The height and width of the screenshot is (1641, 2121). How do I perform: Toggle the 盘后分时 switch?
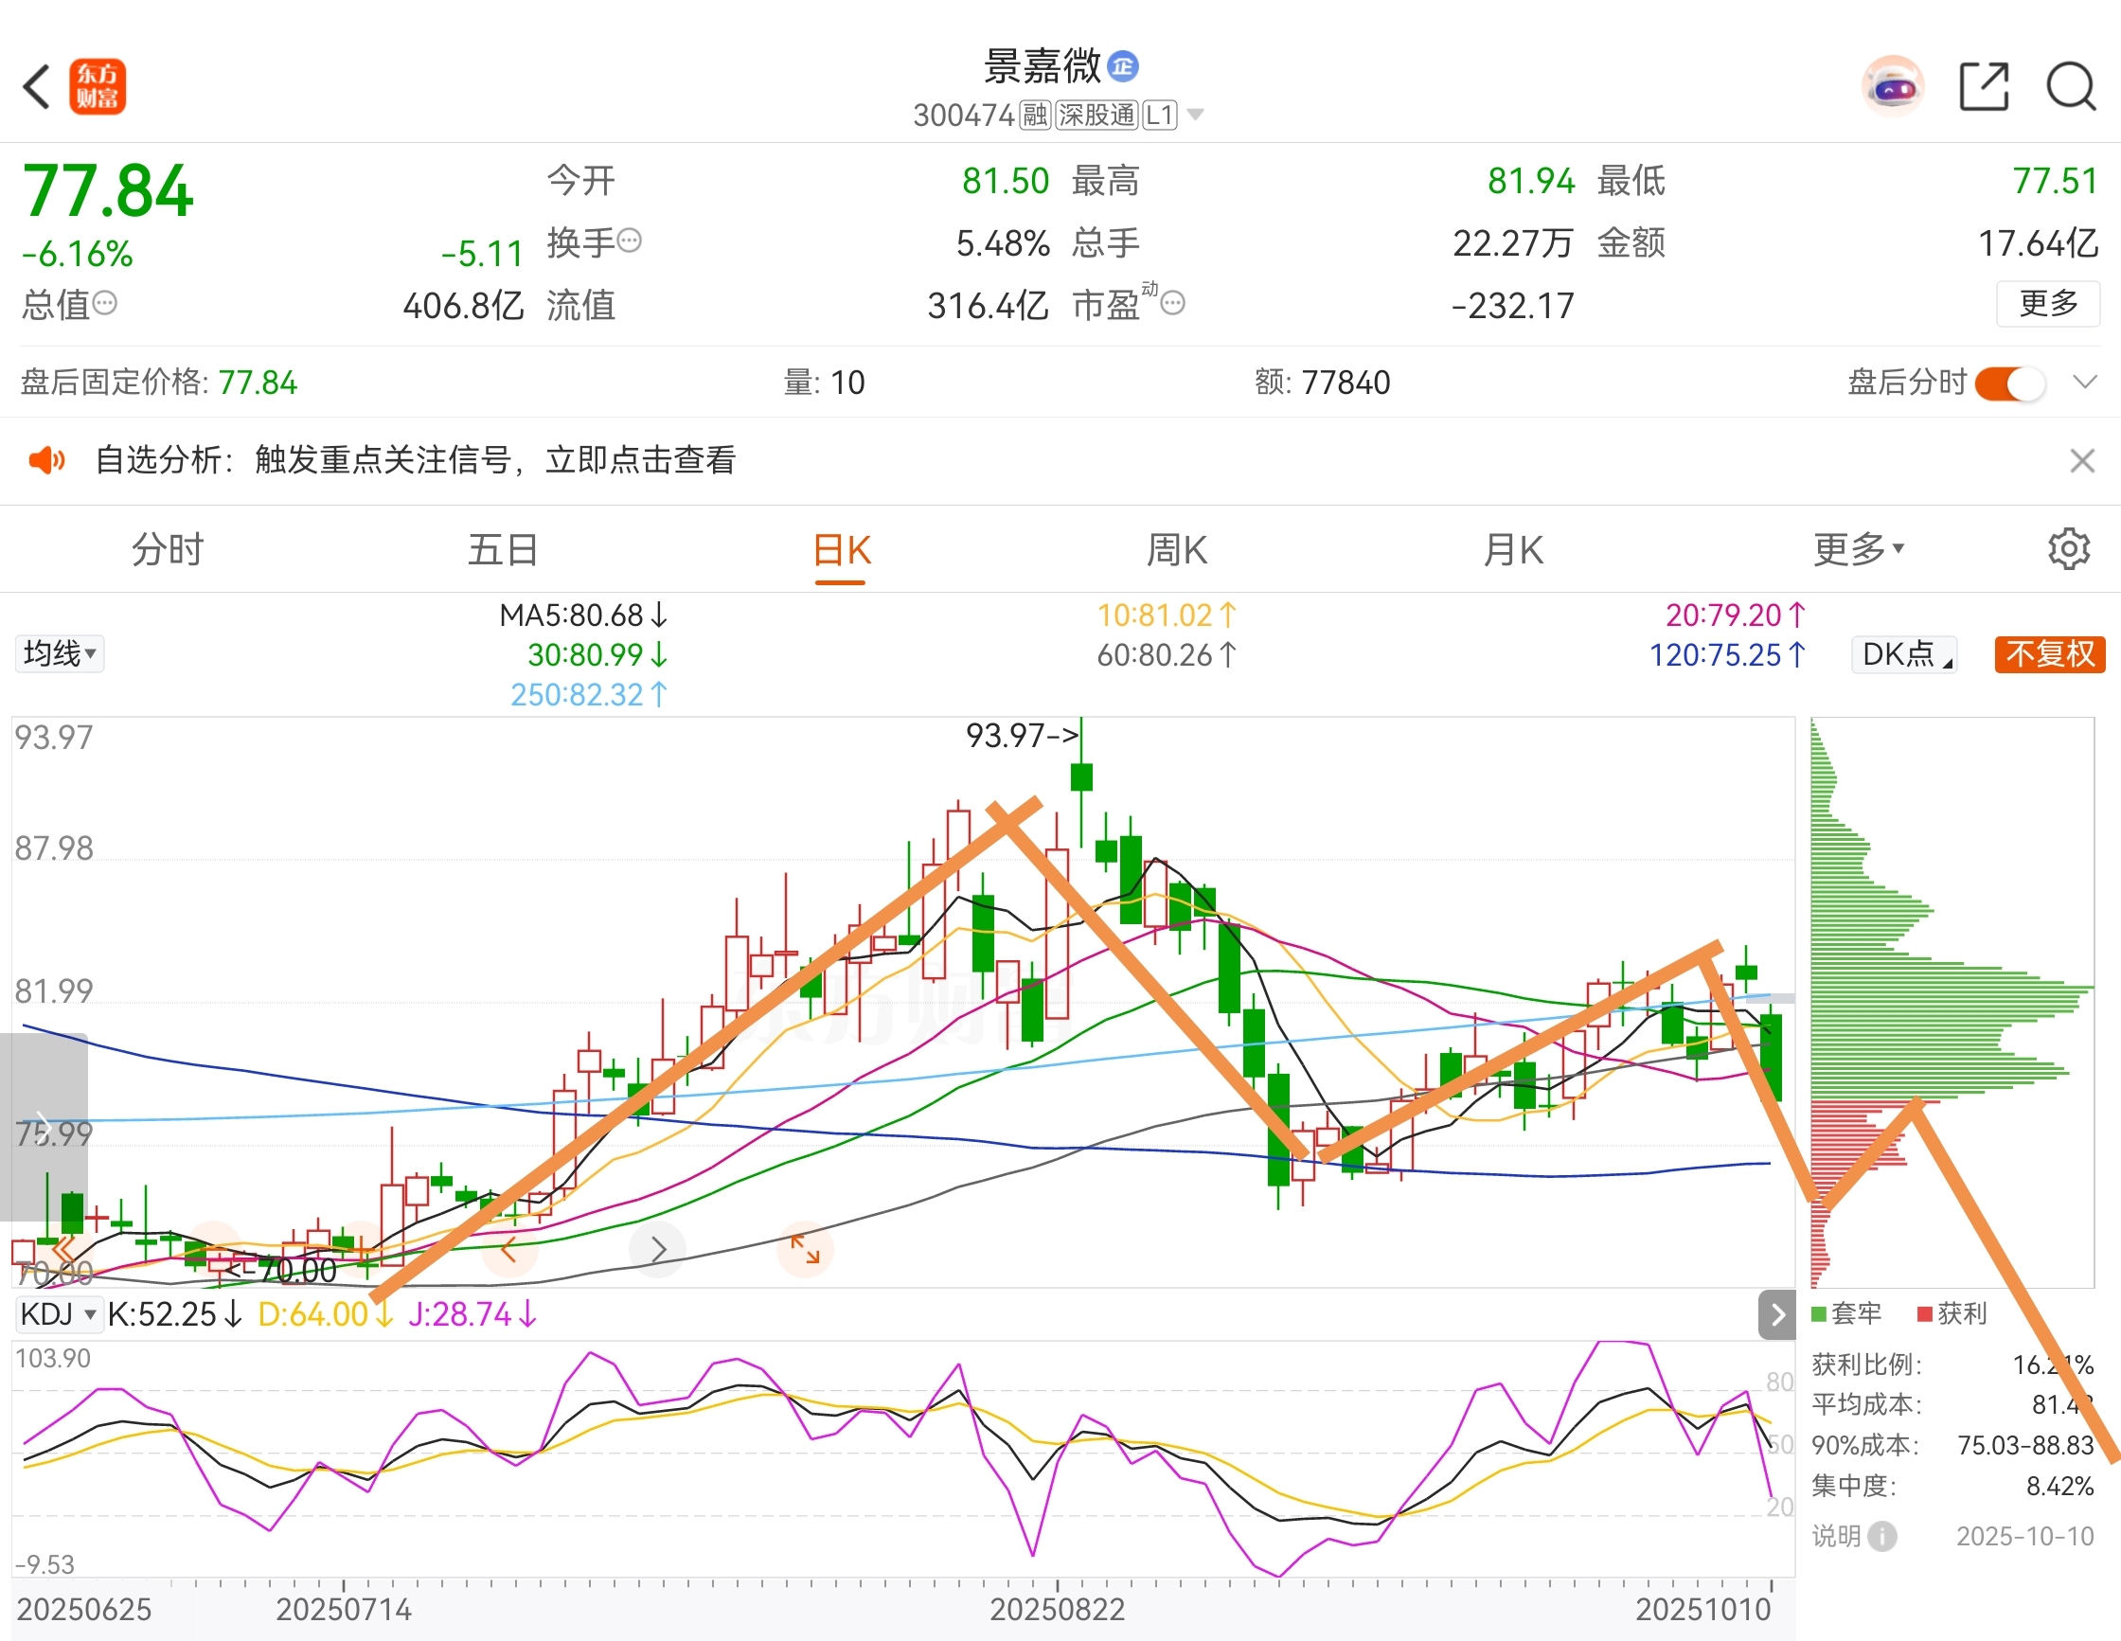pos(2010,383)
